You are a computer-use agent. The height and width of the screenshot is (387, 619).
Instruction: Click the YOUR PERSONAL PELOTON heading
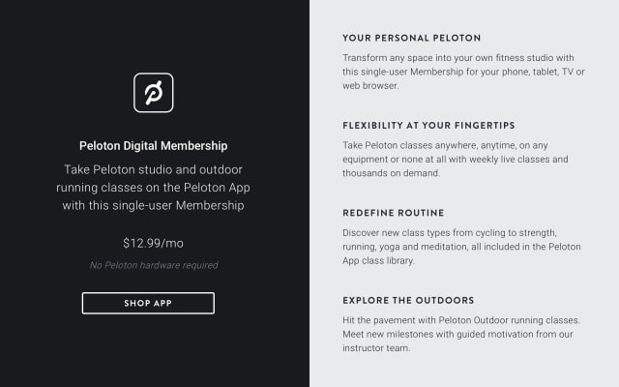pos(411,38)
